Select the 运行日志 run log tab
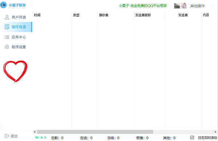 [x=16, y=27]
